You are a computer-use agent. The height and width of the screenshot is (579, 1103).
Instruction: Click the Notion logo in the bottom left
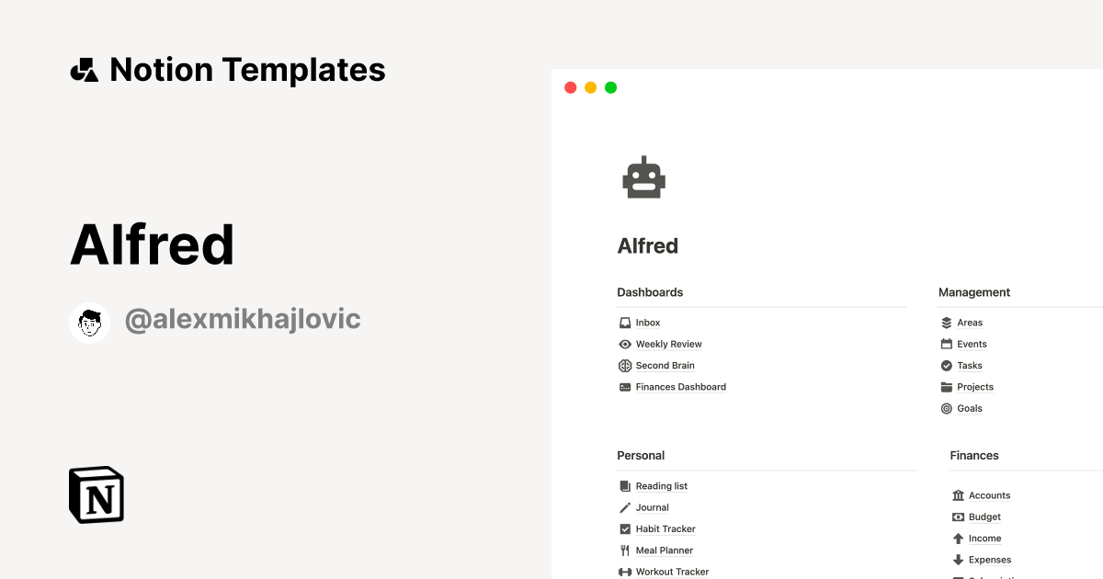(x=96, y=494)
